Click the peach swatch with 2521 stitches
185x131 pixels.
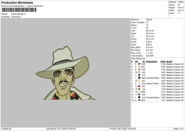[139, 67]
